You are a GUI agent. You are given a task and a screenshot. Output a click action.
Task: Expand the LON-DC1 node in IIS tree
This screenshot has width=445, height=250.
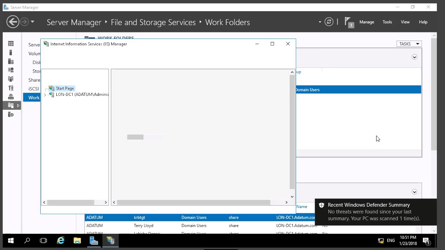pyautogui.click(x=45, y=95)
